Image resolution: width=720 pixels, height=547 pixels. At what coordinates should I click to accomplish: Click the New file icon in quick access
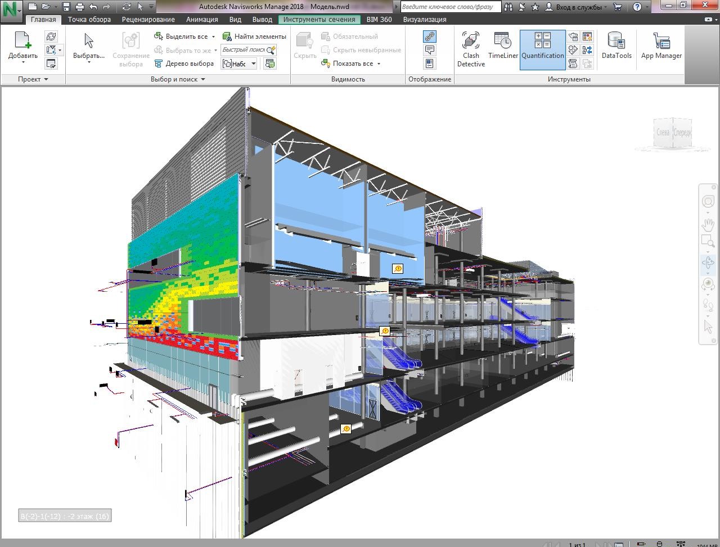(33, 7)
